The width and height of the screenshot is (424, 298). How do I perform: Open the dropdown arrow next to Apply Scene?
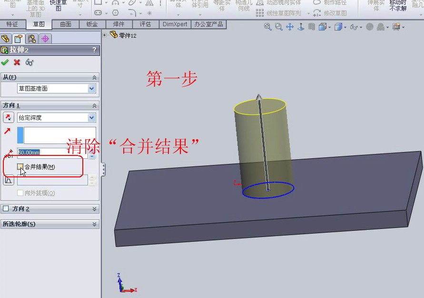tap(387, 27)
